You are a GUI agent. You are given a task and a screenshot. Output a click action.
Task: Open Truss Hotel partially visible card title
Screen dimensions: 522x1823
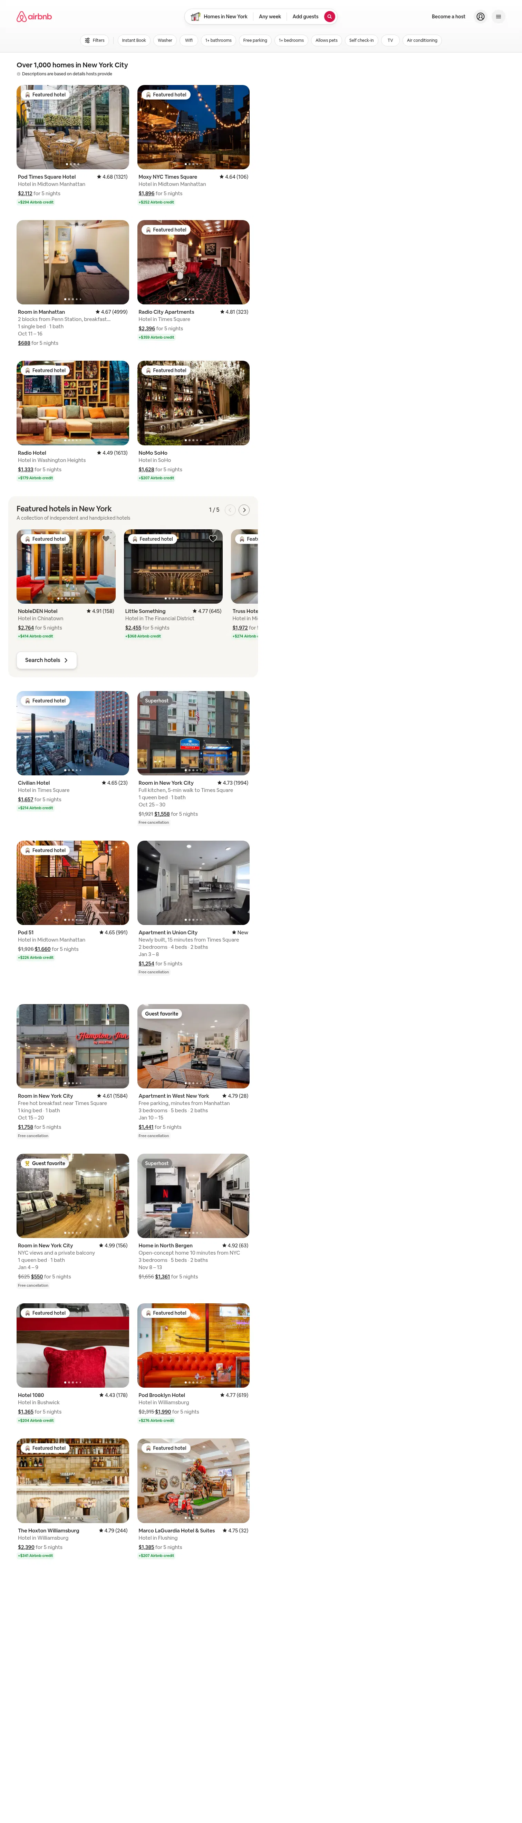245,611
